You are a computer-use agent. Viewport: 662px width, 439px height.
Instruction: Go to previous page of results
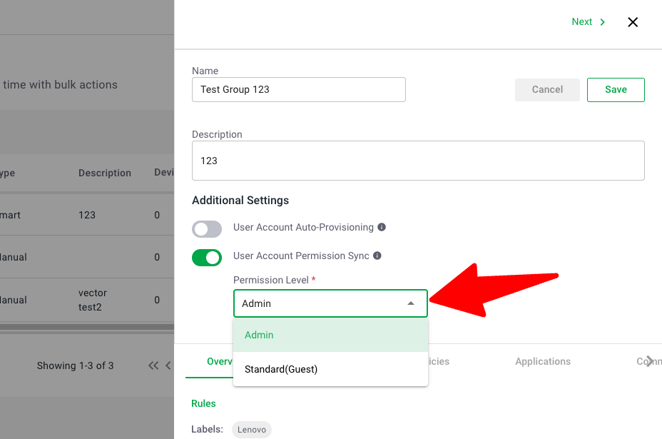point(168,365)
